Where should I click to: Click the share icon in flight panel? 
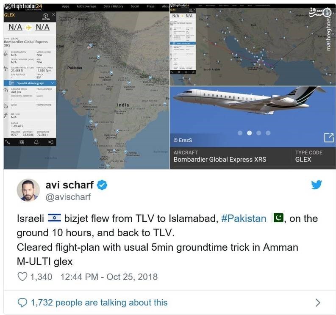click(50, 142)
